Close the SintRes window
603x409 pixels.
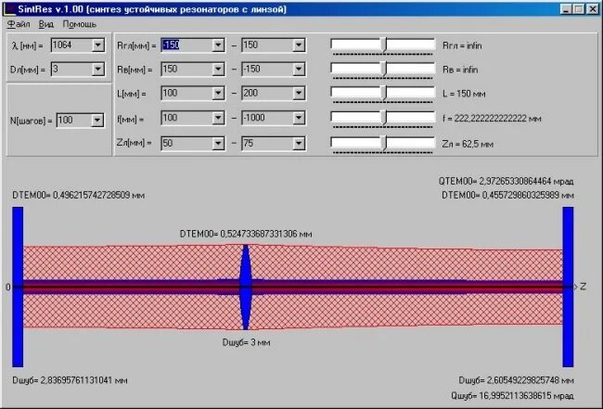(x=593, y=9)
